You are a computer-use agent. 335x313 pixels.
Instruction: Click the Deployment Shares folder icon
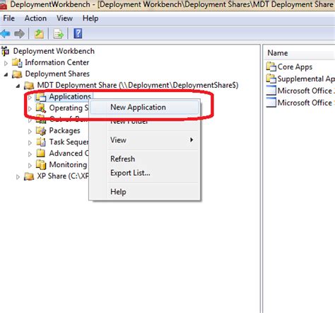tap(17, 74)
